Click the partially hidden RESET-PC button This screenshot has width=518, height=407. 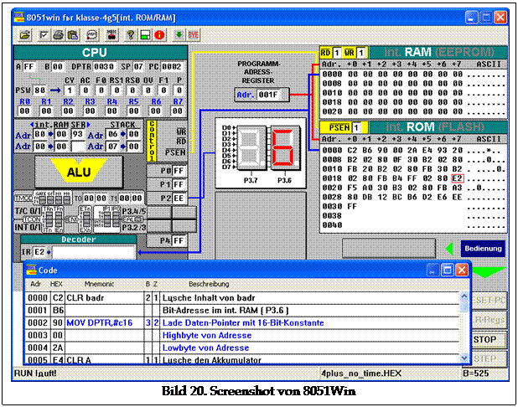489,300
